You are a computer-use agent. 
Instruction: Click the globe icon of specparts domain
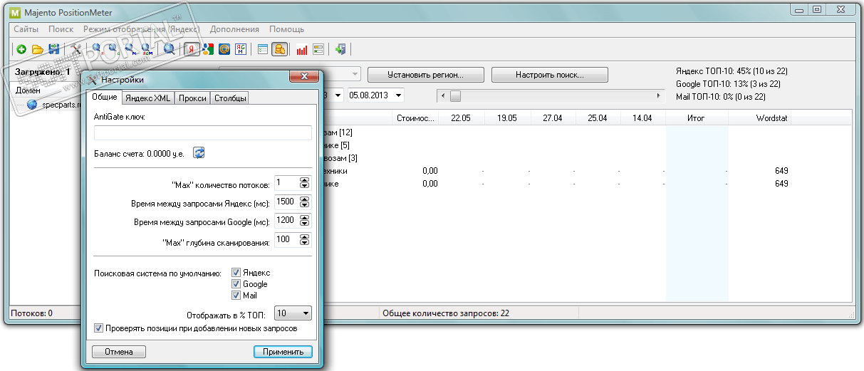click(x=32, y=105)
